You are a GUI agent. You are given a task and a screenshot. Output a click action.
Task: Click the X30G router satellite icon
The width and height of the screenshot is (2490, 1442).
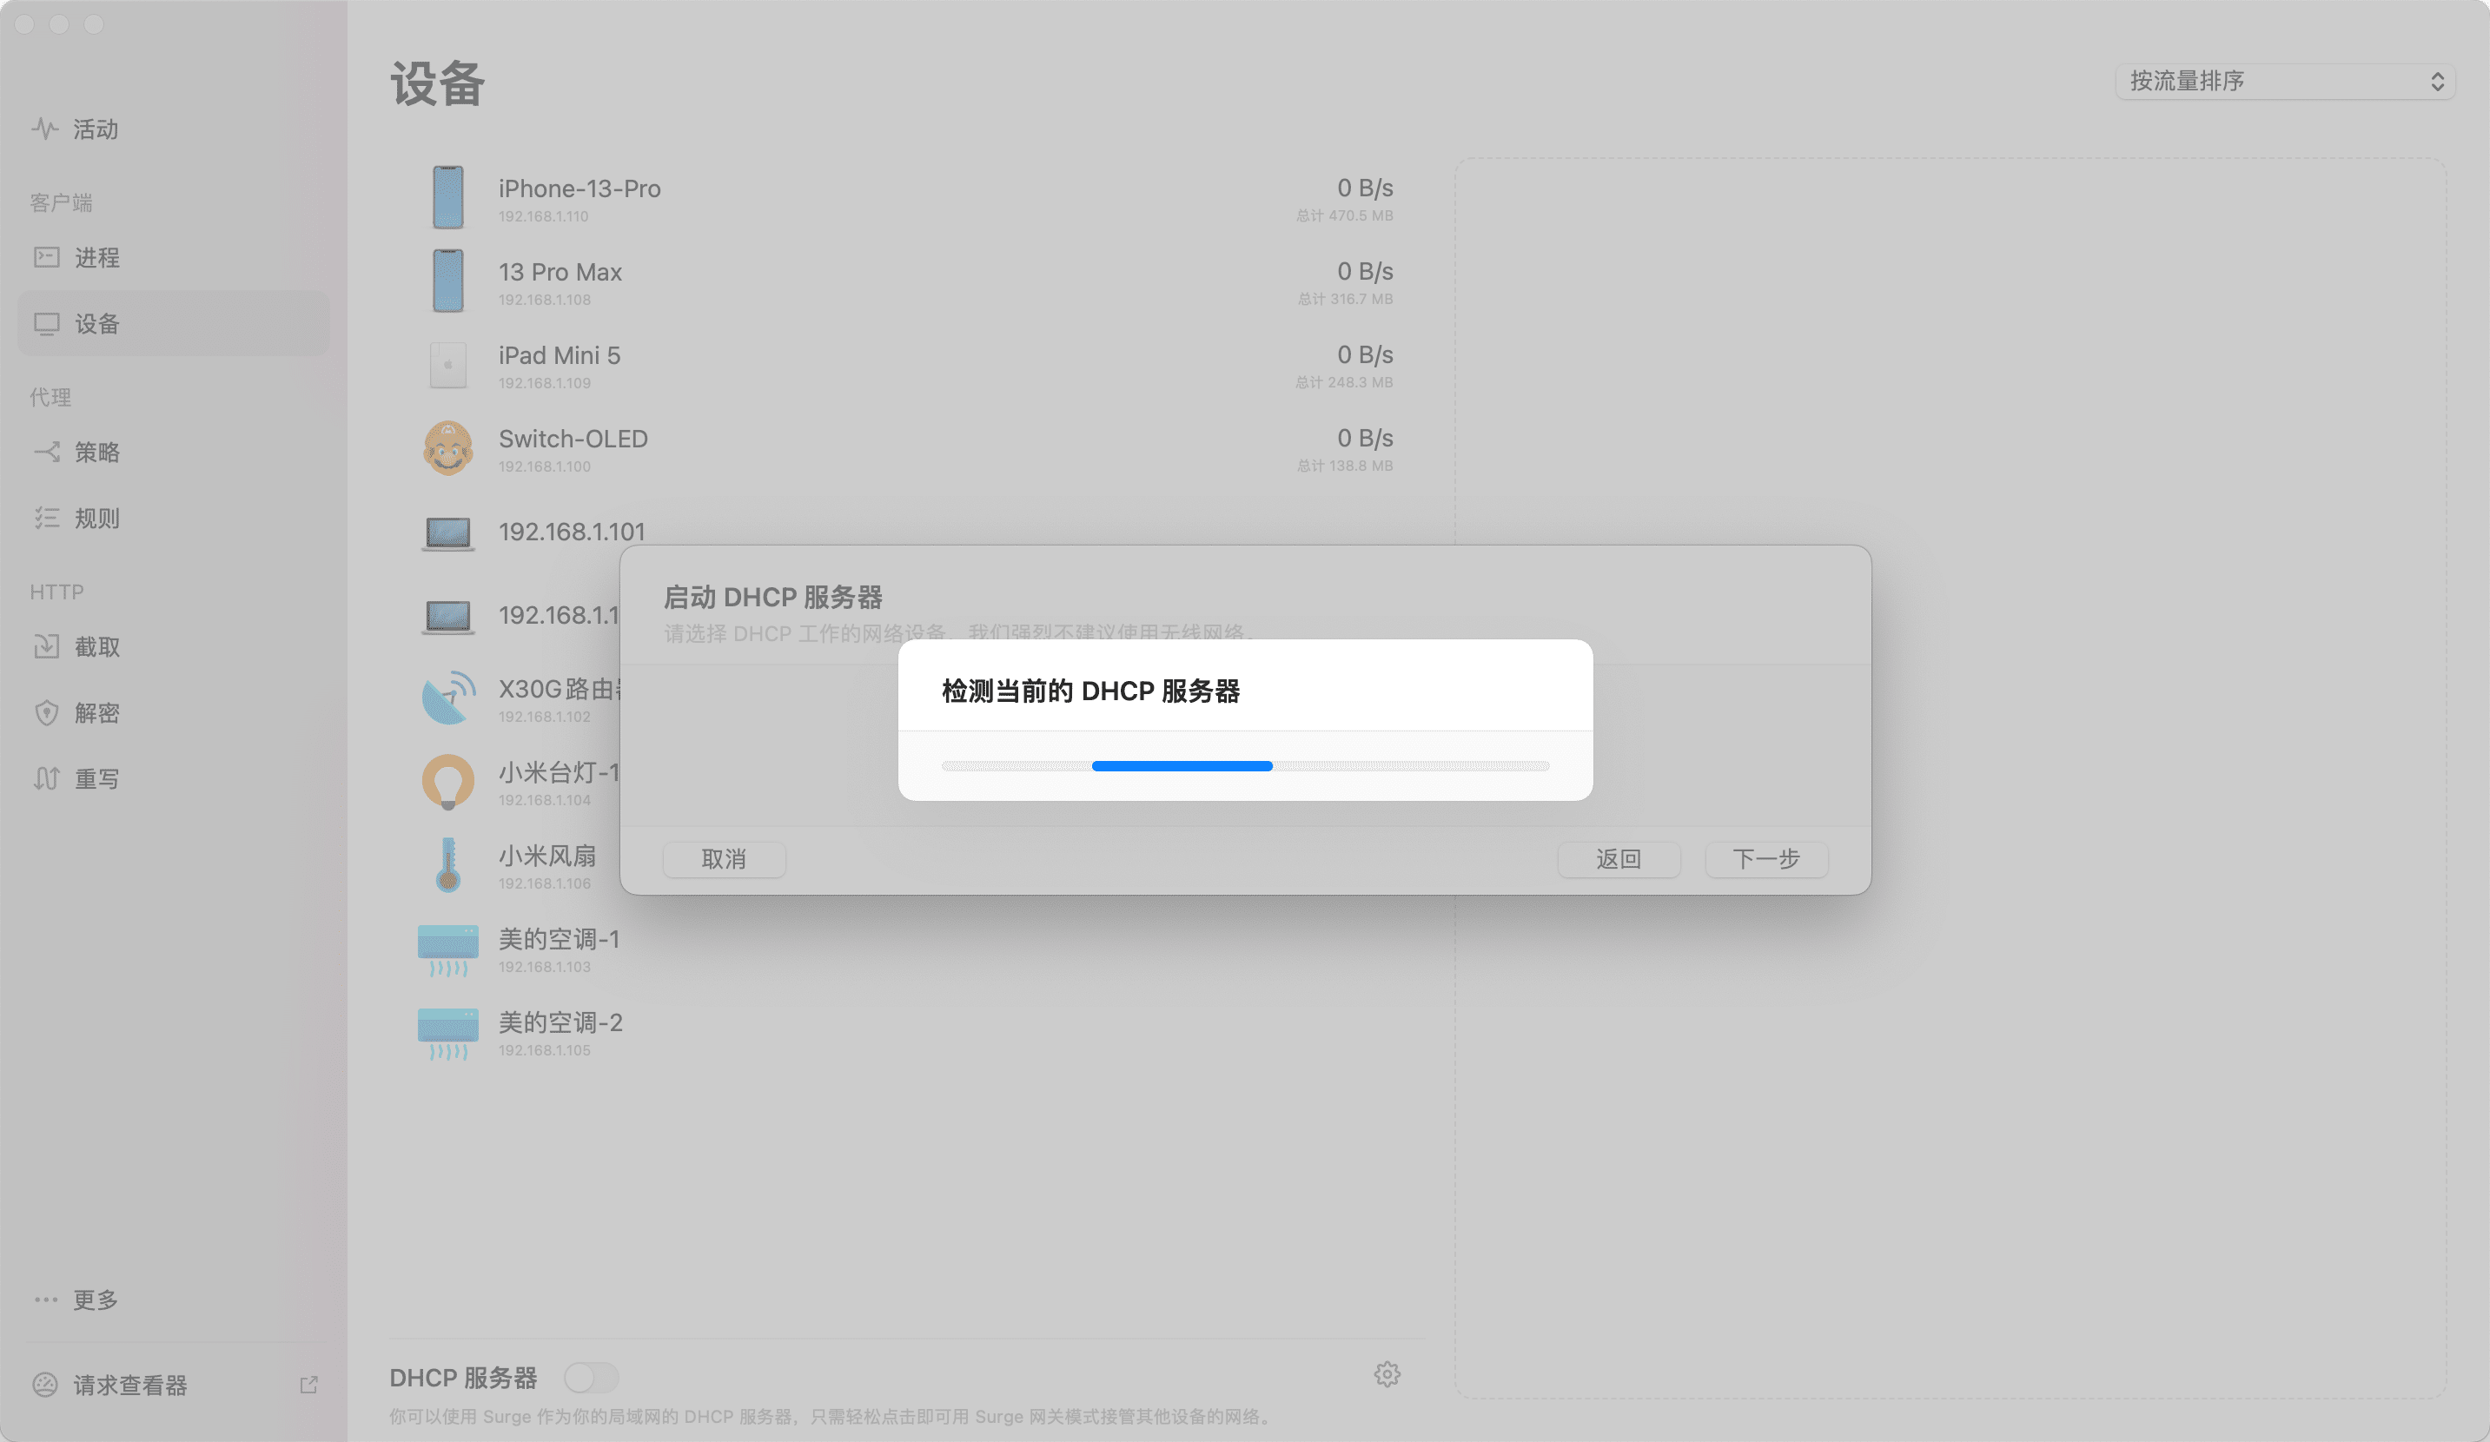click(447, 698)
